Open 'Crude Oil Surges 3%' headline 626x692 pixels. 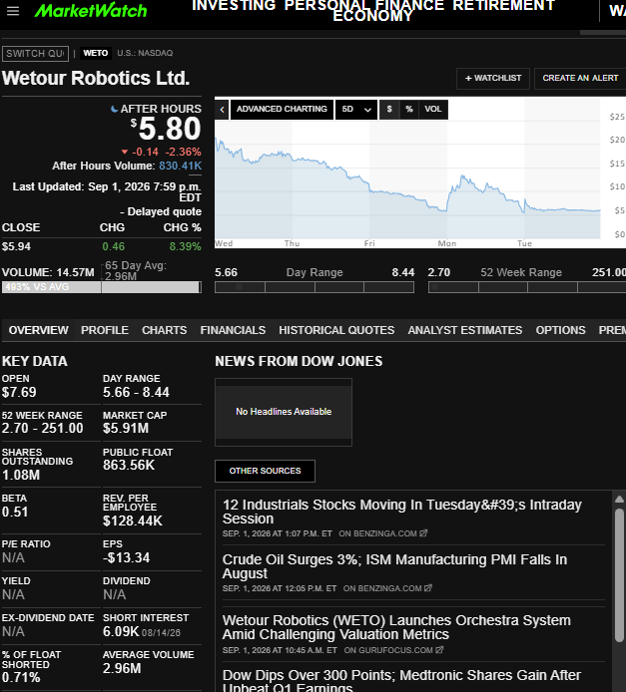[x=394, y=566]
